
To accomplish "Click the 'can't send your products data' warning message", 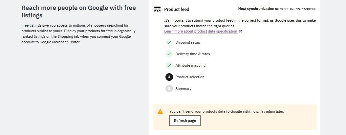I will (227, 111).
